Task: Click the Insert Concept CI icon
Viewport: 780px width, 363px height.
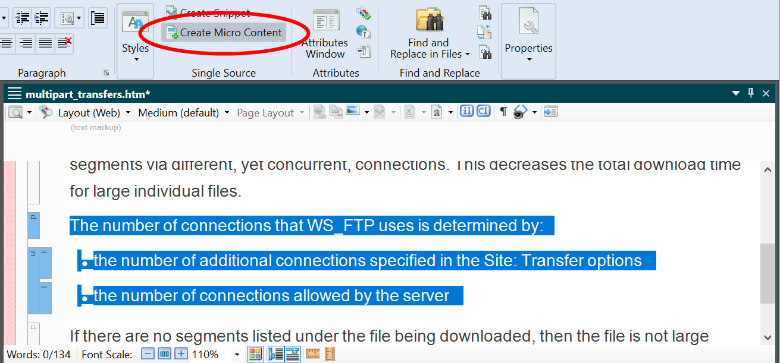Action: click(x=483, y=111)
